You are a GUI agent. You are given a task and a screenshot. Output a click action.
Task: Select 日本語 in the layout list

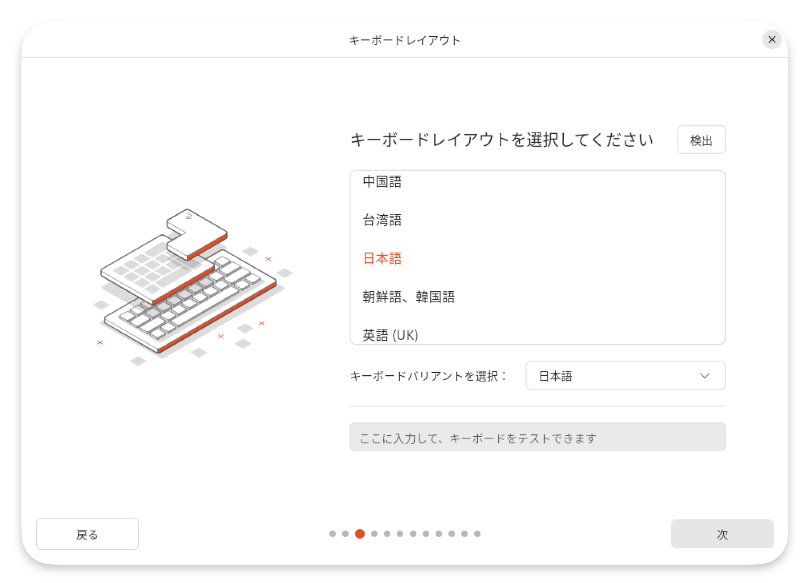tap(382, 259)
